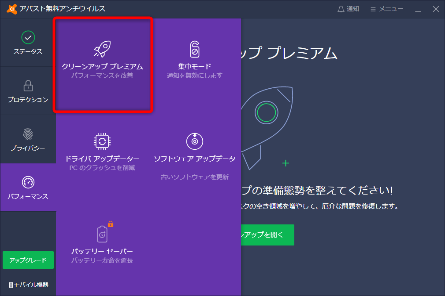Click the green アップグレード button

point(28,260)
